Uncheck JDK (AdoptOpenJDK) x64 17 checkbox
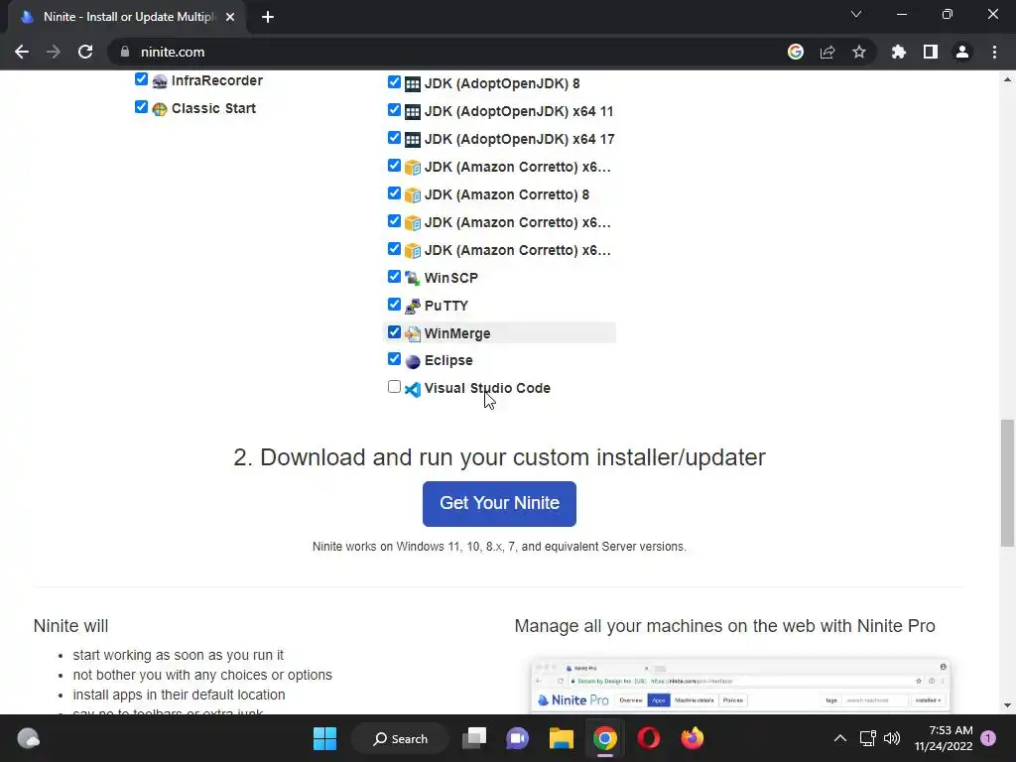The width and height of the screenshot is (1016, 762). (394, 138)
